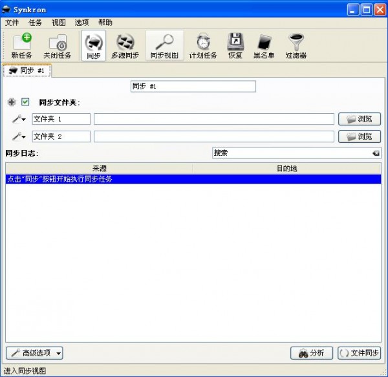Open wrench dropdown for 文件夹 2
This screenshot has width=388, height=377.
(x=19, y=136)
